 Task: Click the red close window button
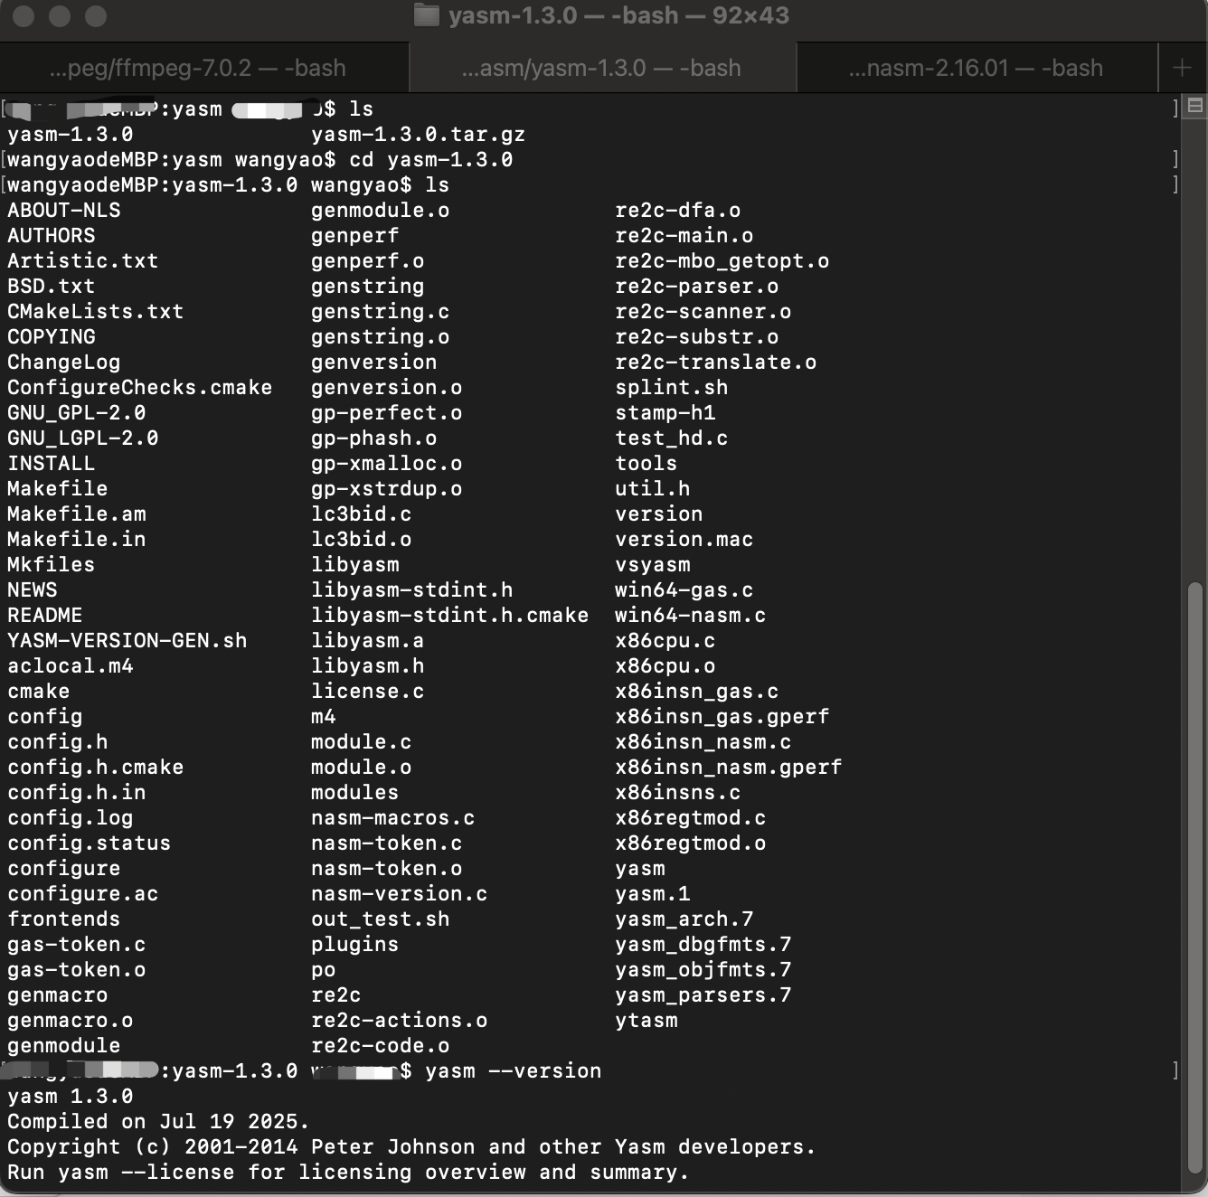(x=24, y=16)
